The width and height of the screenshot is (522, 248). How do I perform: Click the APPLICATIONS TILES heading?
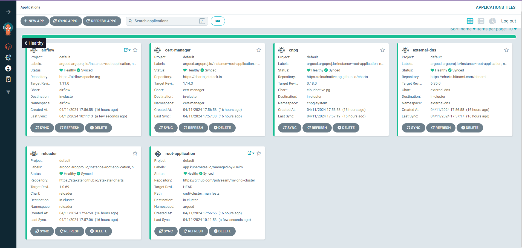click(495, 7)
